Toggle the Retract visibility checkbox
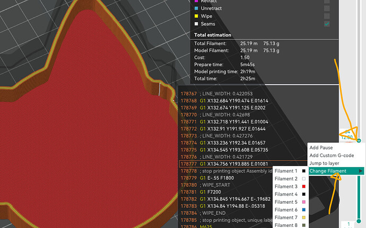Screen dimensions: 366x228 (327, 1)
